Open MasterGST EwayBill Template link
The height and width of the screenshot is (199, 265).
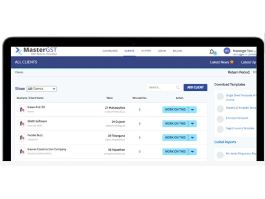[x=241, y=108]
